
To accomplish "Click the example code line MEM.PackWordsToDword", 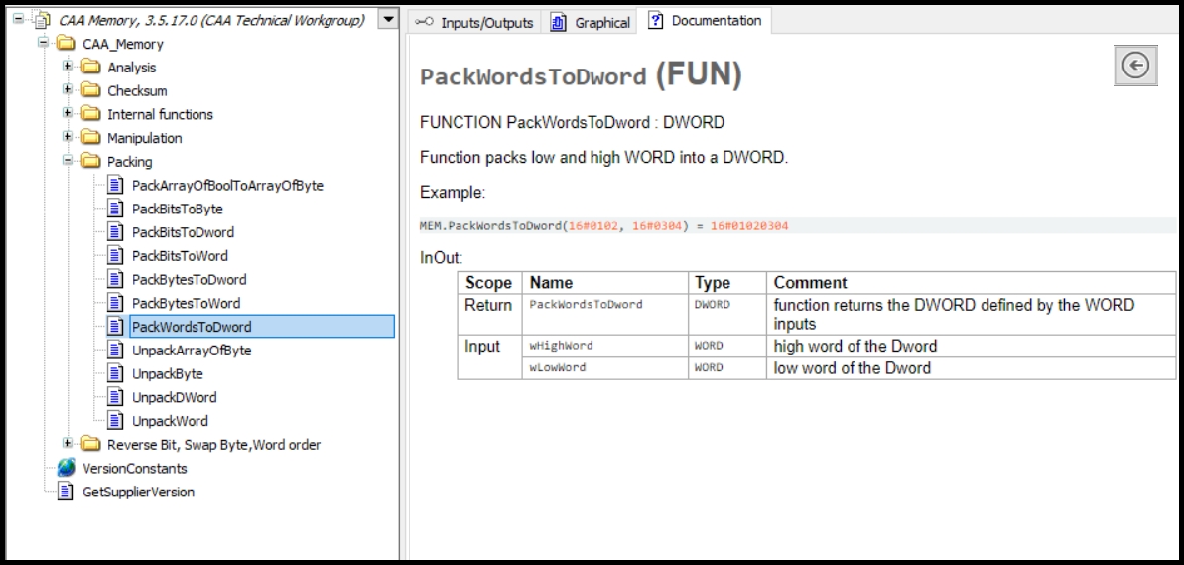I will point(604,225).
